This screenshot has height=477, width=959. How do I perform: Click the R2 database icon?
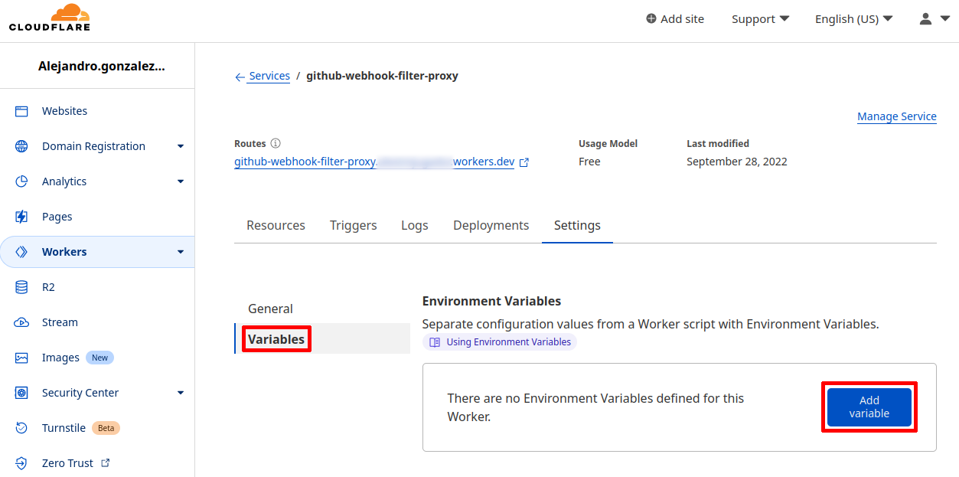point(21,287)
